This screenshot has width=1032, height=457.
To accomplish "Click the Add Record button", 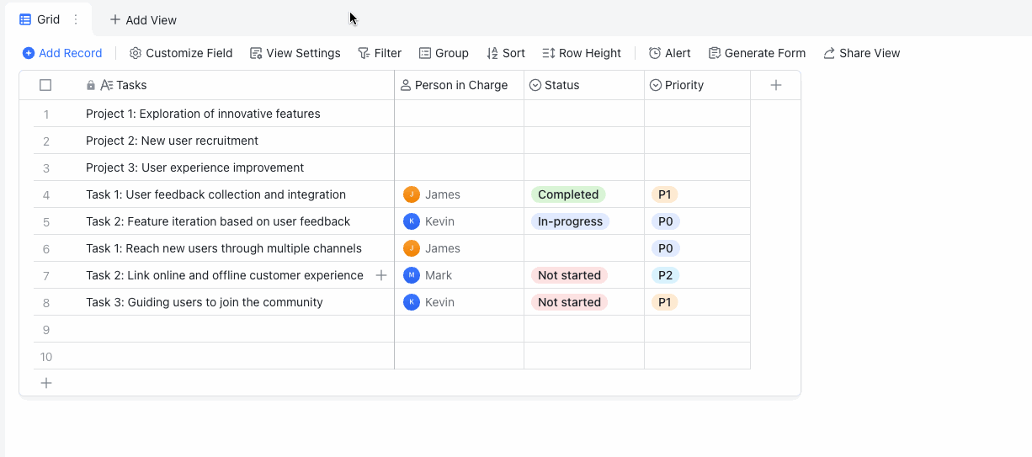I will (x=62, y=53).
